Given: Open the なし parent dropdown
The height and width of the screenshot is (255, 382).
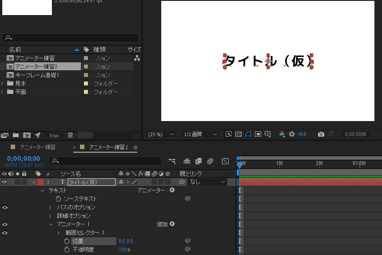Looking at the screenshot, I should point(207,182).
